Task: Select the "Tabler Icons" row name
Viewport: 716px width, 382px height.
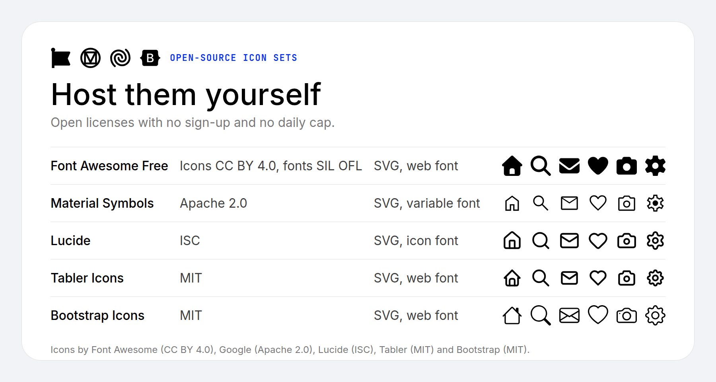Action: (x=87, y=278)
